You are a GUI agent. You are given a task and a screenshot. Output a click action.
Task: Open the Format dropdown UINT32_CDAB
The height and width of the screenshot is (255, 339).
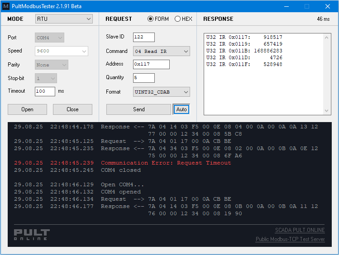pos(161,92)
